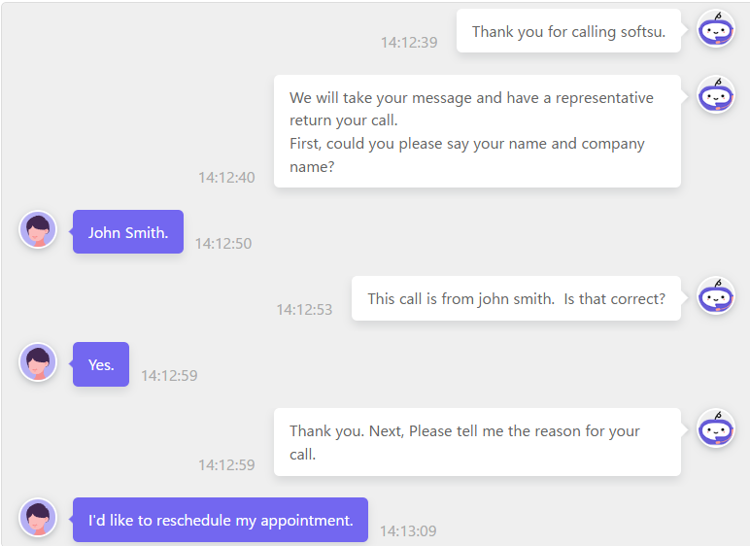Click the 14:12:40 timestamp
750x546 pixels.
coord(226,178)
